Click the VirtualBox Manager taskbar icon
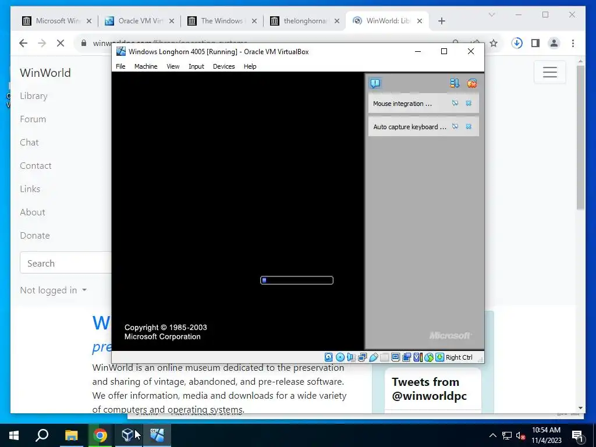 tap(128, 435)
